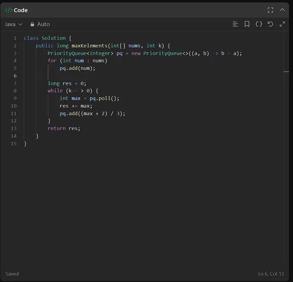Click the editor vertical scrollbar marker
The width and height of the screenshot is (293, 282).
click(286, 71)
